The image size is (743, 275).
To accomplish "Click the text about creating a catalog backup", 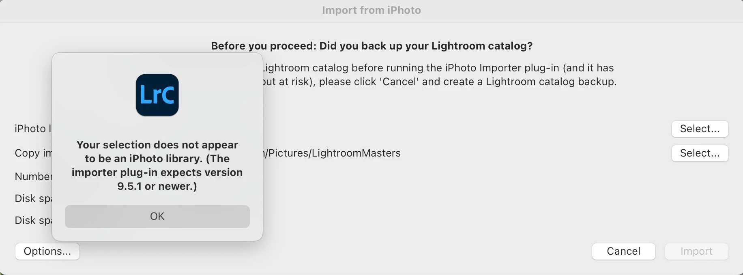I will 440,82.
